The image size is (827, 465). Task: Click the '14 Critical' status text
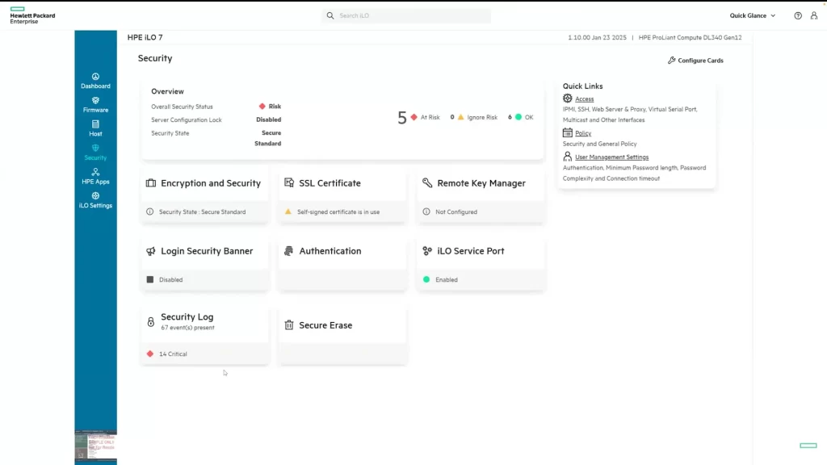tap(173, 354)
